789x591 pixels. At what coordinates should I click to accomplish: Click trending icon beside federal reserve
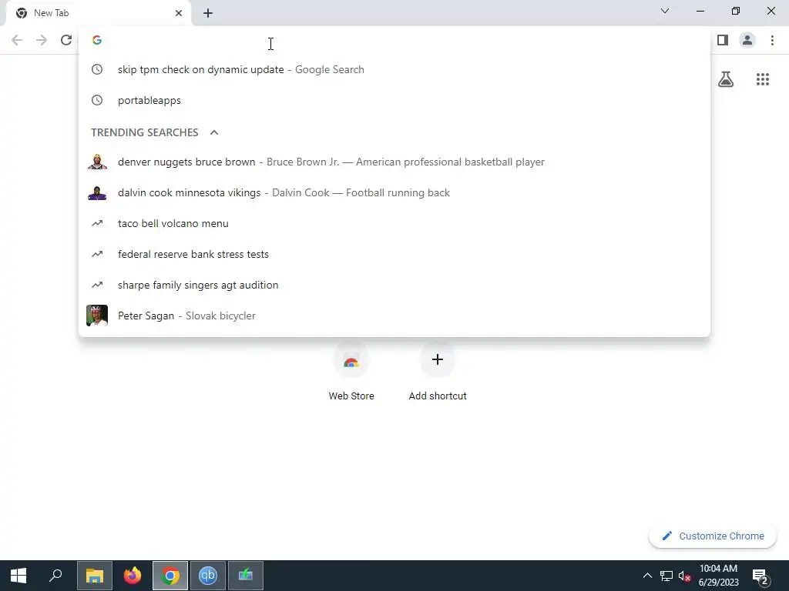click(97, 254)
